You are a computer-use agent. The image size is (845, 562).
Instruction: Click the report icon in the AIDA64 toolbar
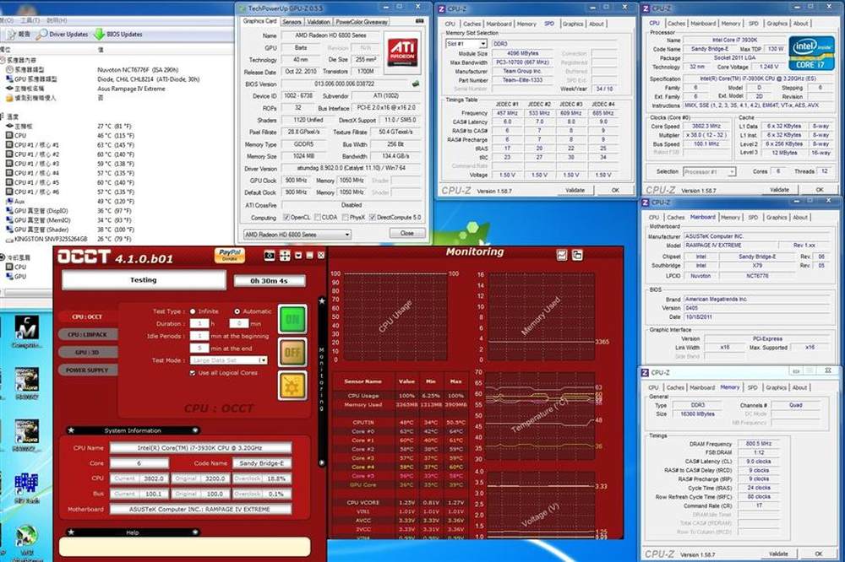point(11,34)
